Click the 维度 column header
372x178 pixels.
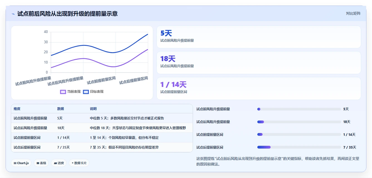pos(17,109)
